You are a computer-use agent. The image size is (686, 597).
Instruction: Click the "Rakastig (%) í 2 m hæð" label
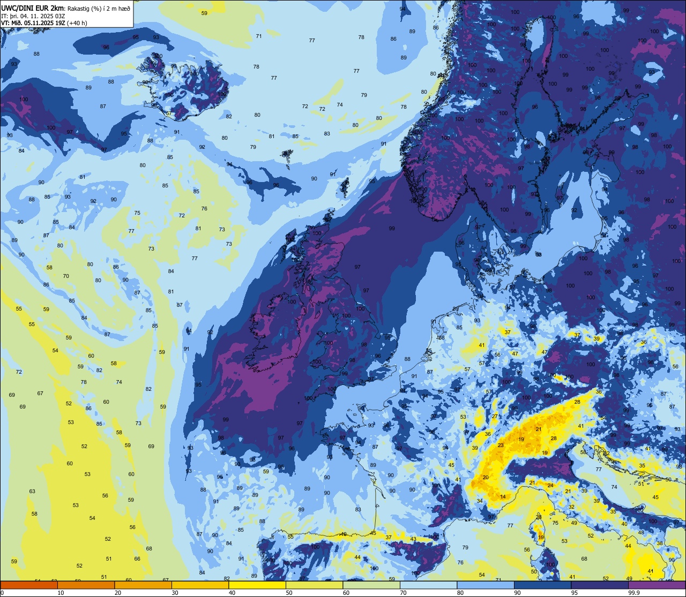pyautogui.click(x=99, y=8)
